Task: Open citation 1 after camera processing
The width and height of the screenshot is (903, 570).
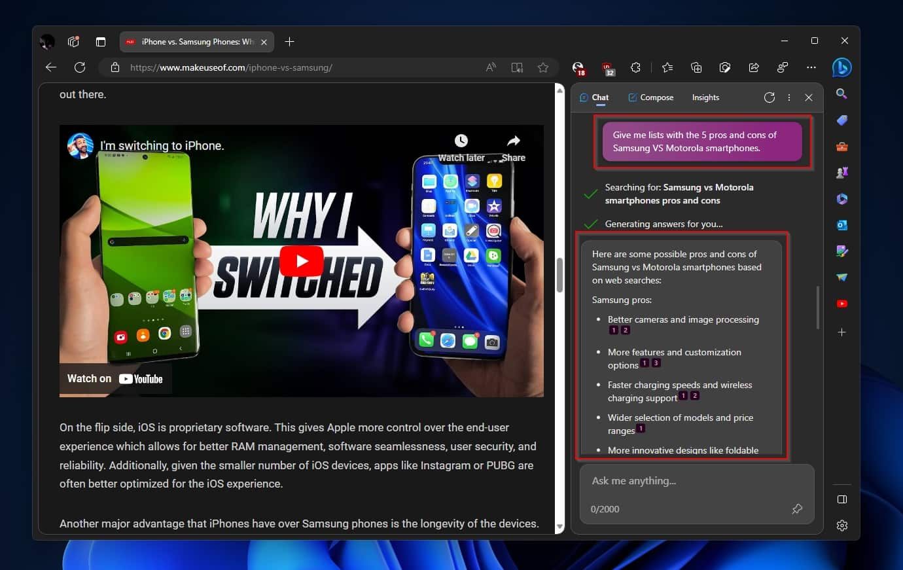Action: [x=613, y=330]
